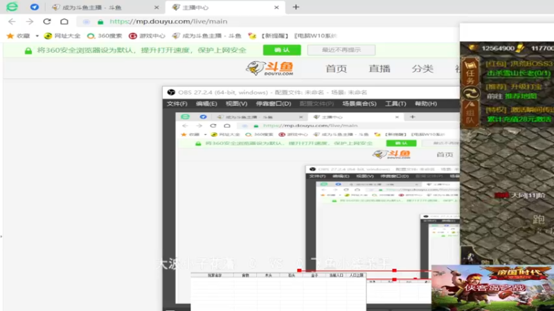
Task: Click the 玩家名字 table column header
Action: click(215, 275)
